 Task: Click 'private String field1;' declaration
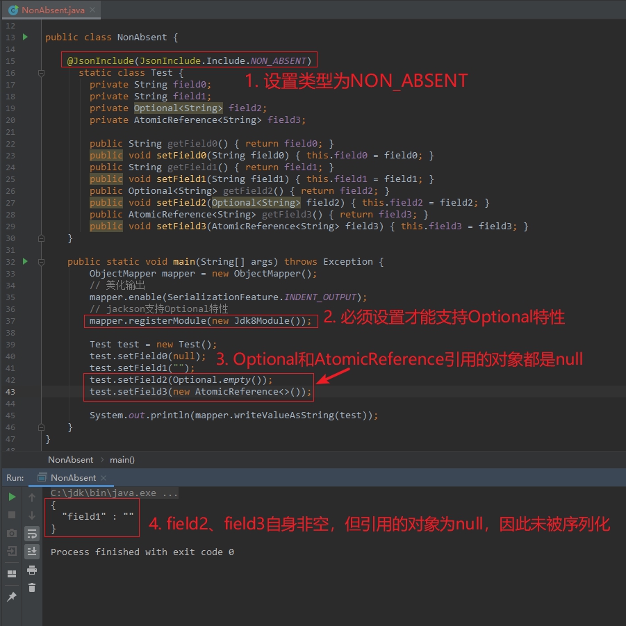click(x=150, y=96)
